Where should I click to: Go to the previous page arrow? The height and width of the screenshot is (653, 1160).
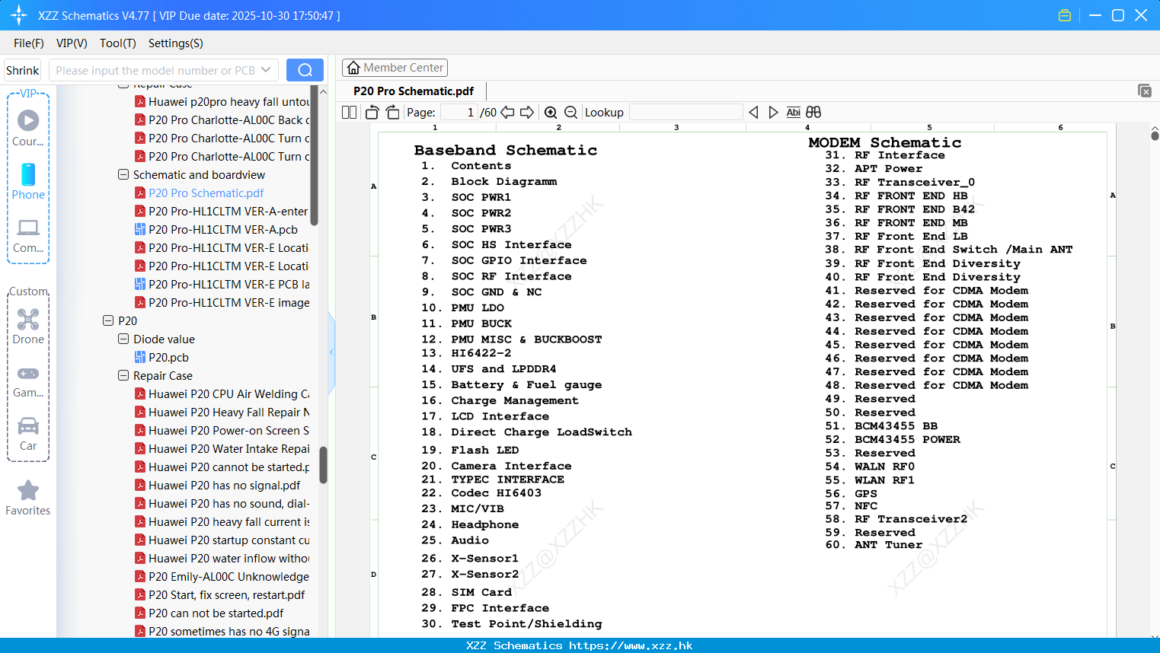tap(507, 113)
